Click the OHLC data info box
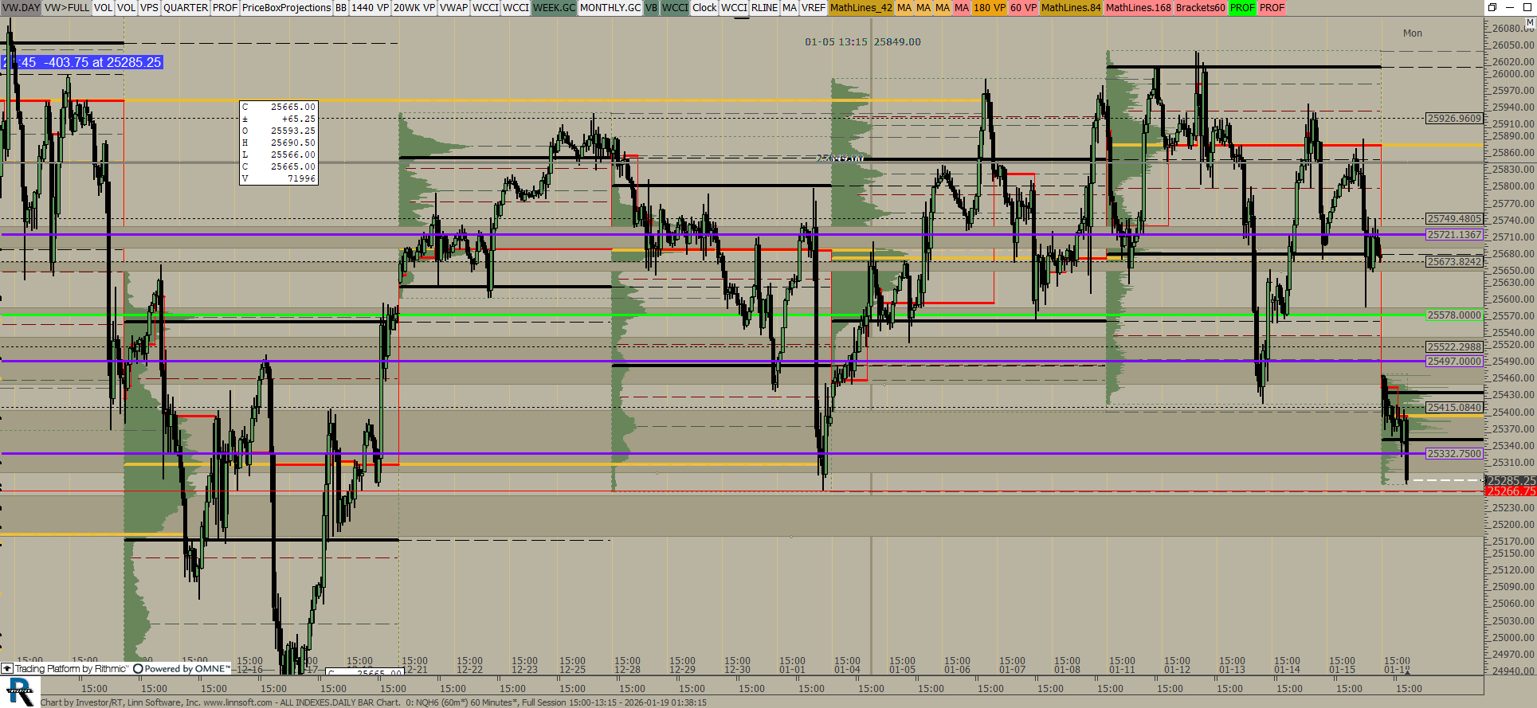Viewport: 1537px width, 708px height. tap(279, 143)
